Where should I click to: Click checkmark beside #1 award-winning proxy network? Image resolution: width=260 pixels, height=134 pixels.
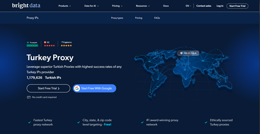point(142,122)
